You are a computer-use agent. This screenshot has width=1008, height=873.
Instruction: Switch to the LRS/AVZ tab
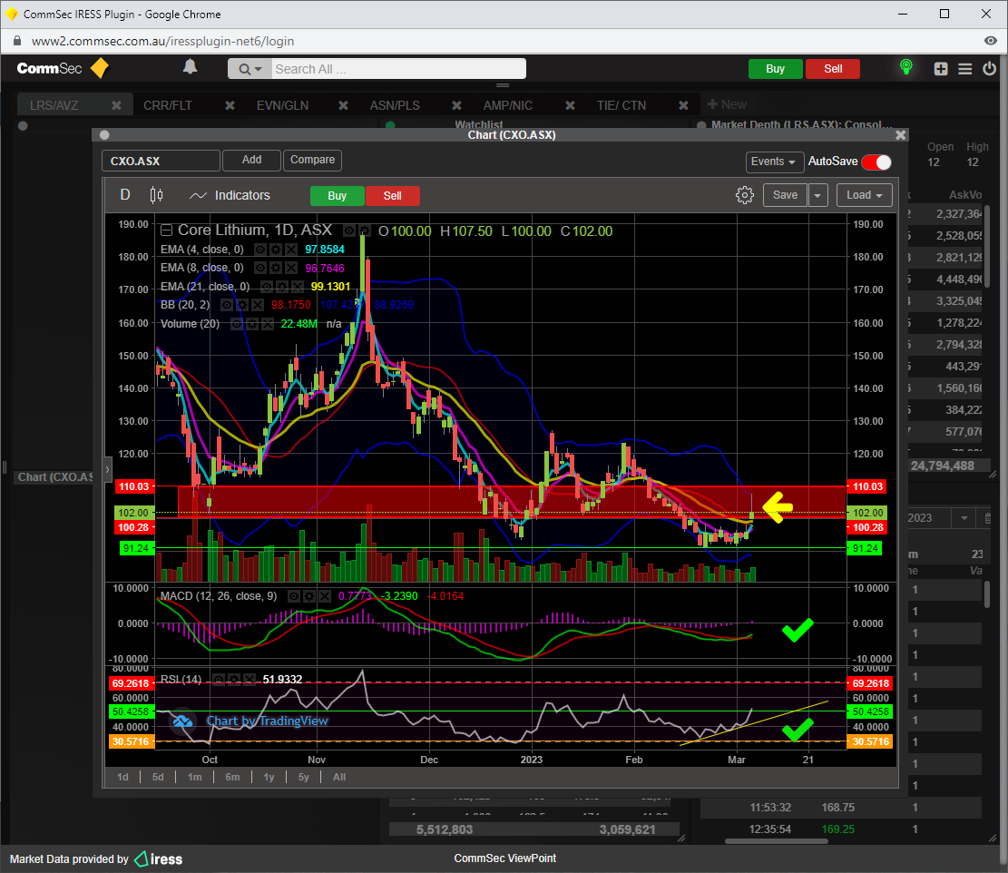click(x=54, y=105)
